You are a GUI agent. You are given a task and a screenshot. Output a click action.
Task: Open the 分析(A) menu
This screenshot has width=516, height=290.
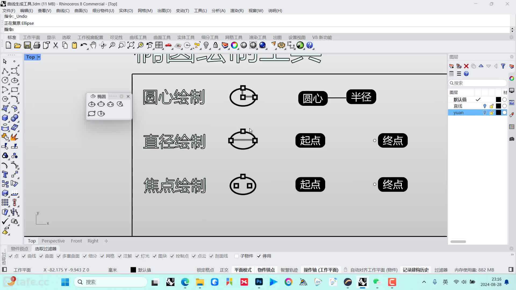[218, 11]
